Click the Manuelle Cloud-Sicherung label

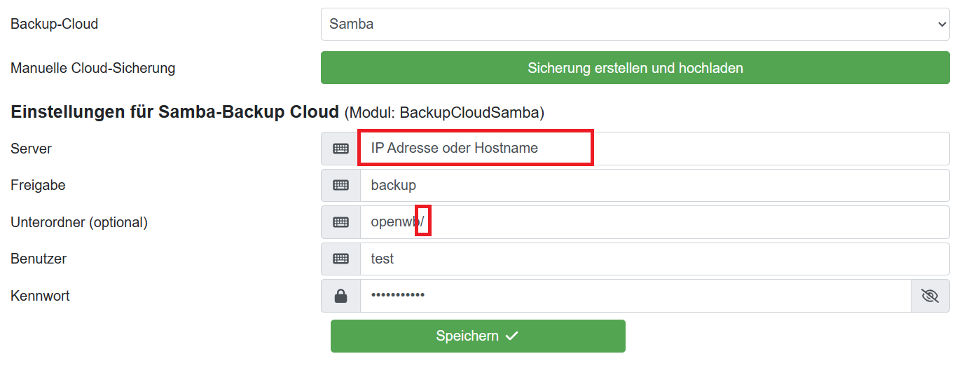pos(92,68)
